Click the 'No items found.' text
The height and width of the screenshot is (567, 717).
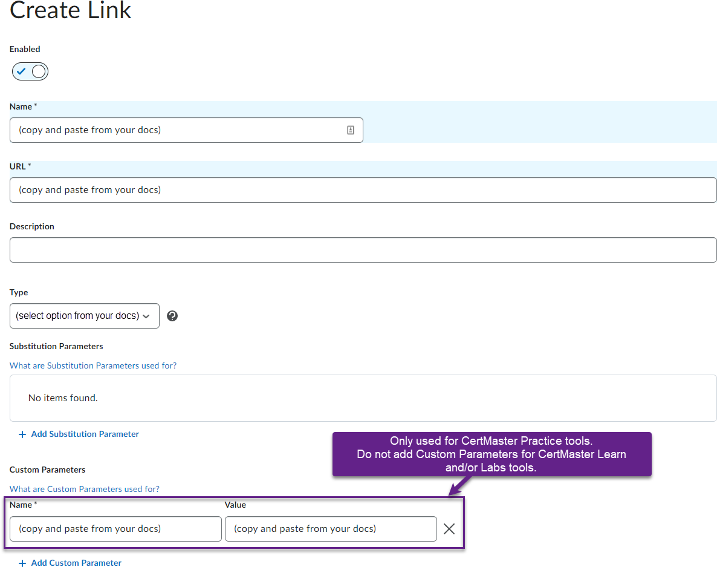63,398
